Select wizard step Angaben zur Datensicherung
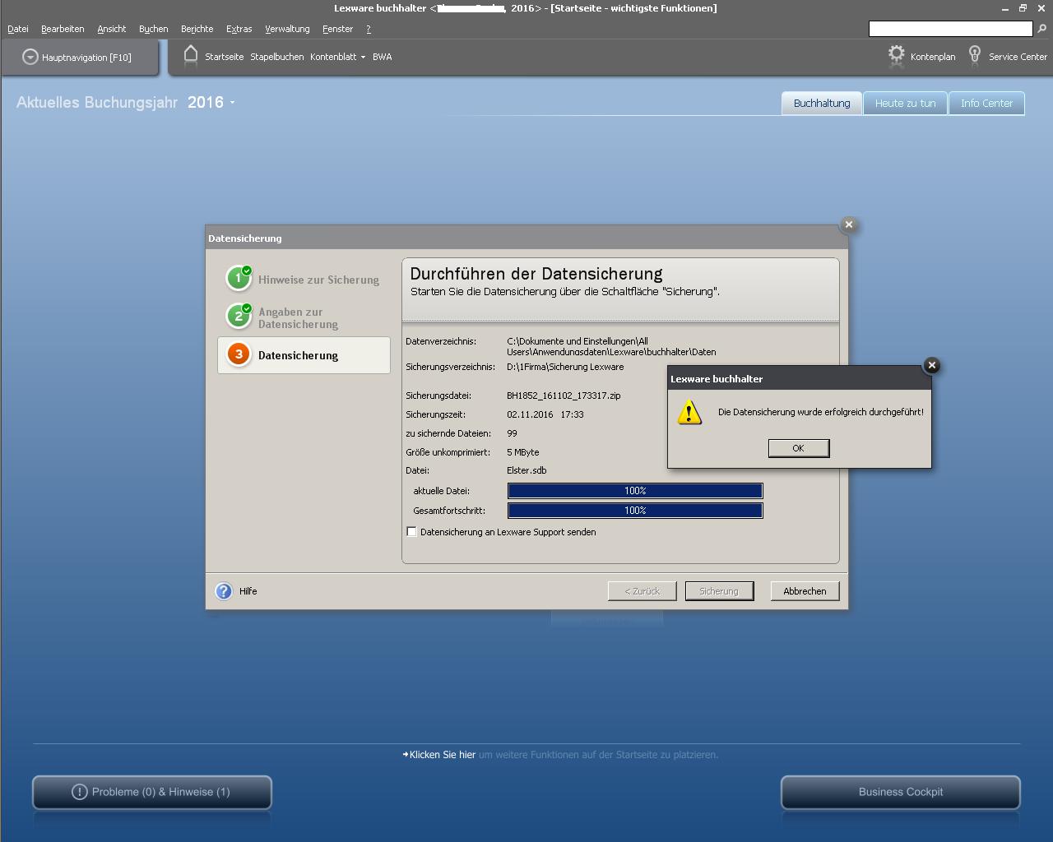The width and height of the screenshot is (1053, 842). coord(298,318)
